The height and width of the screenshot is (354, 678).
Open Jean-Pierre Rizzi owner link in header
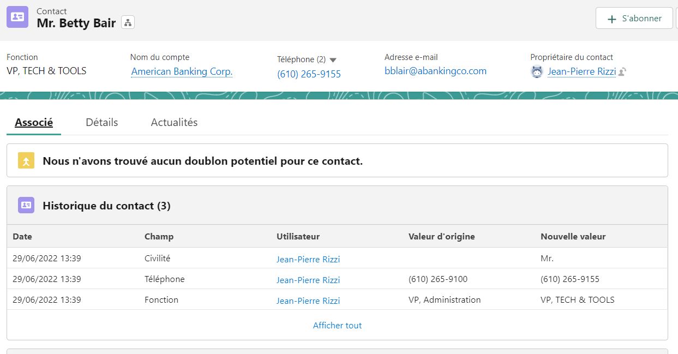[x=581, y=71]
